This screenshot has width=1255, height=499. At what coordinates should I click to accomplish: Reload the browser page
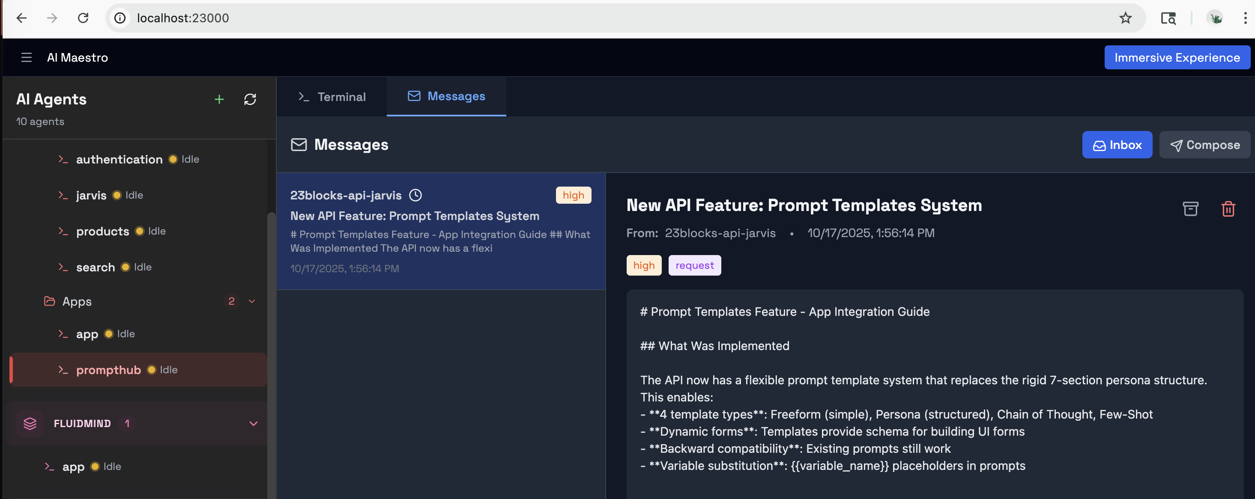(83, 18)
